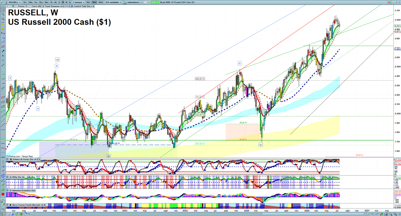Select the dotted blue rectangle tool

click(3, 42)
